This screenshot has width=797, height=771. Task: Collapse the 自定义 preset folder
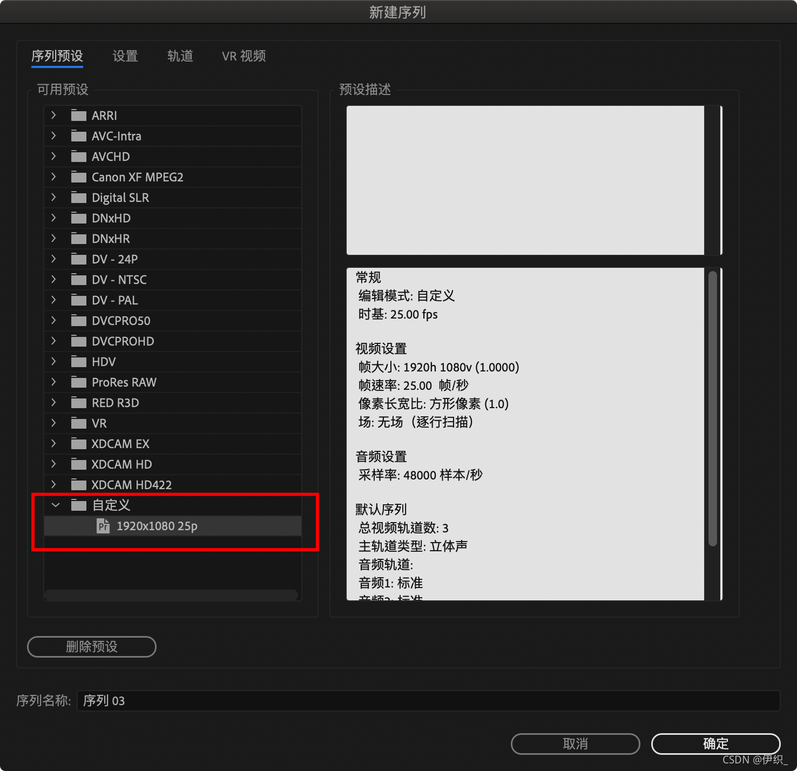pyautogui.click(x=56, y=505)
